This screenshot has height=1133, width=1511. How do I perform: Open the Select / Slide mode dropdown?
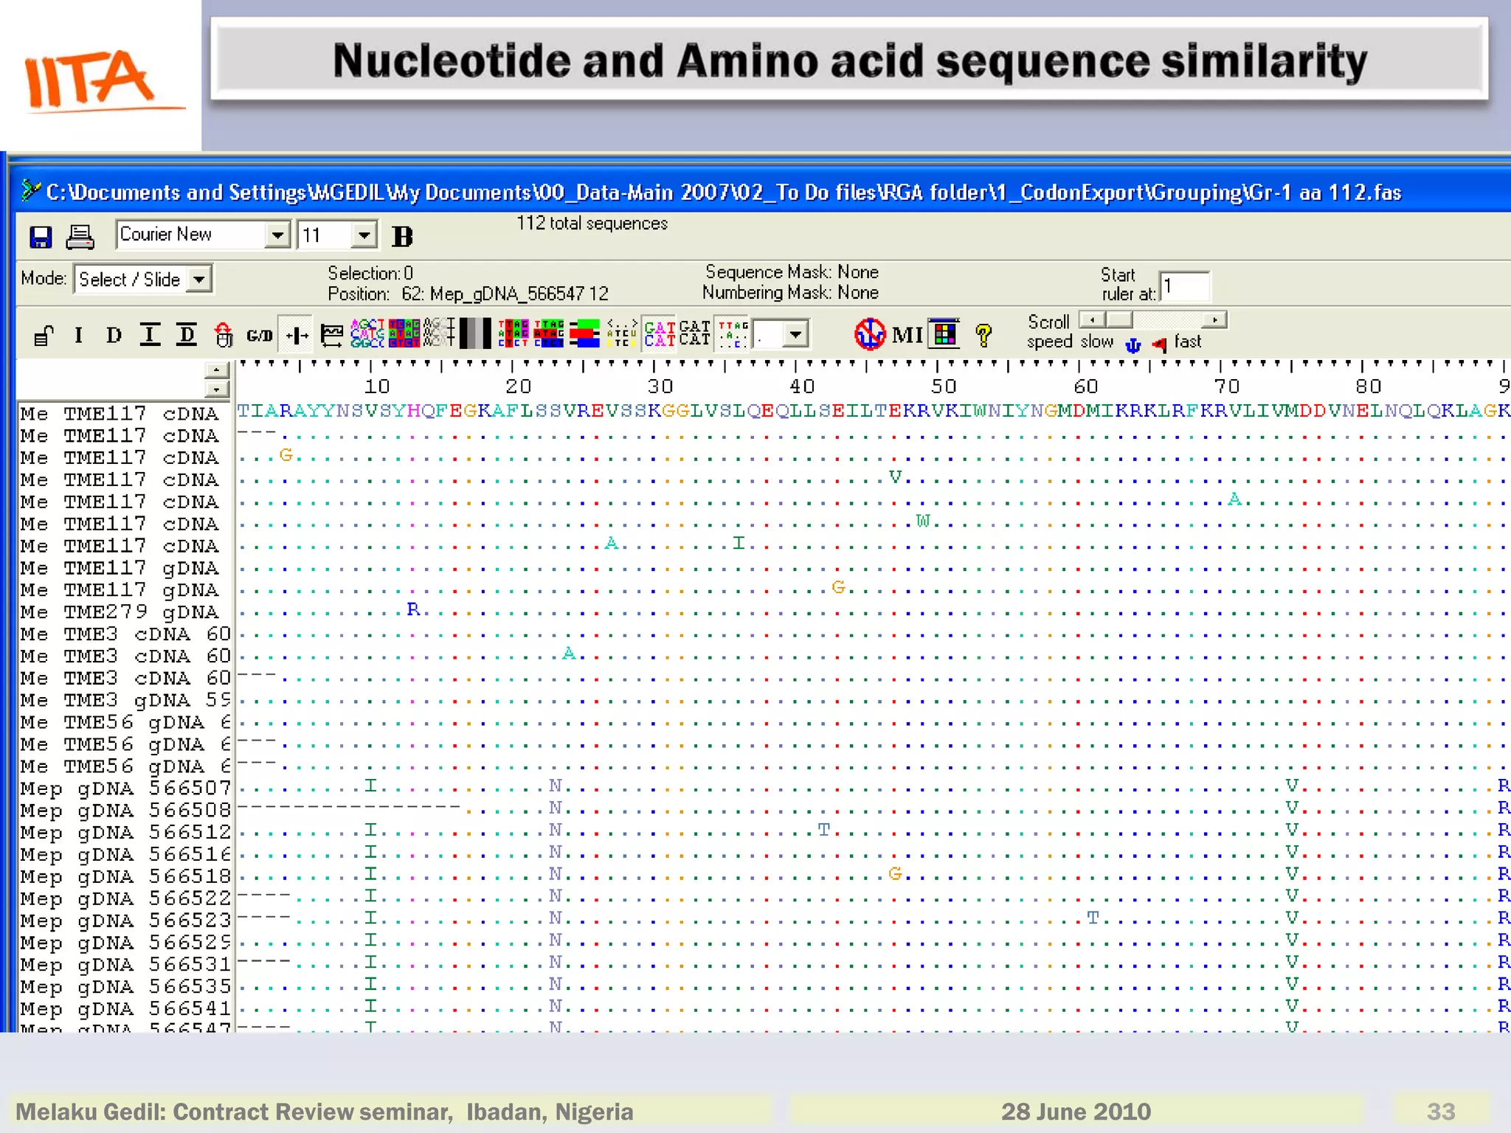tap(198, 280)
